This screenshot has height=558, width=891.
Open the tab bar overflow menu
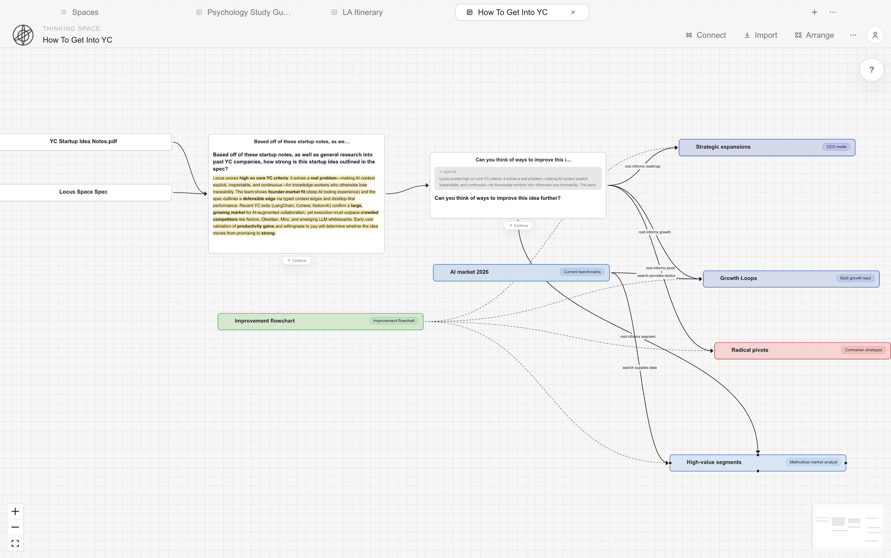tap(833, 12)
